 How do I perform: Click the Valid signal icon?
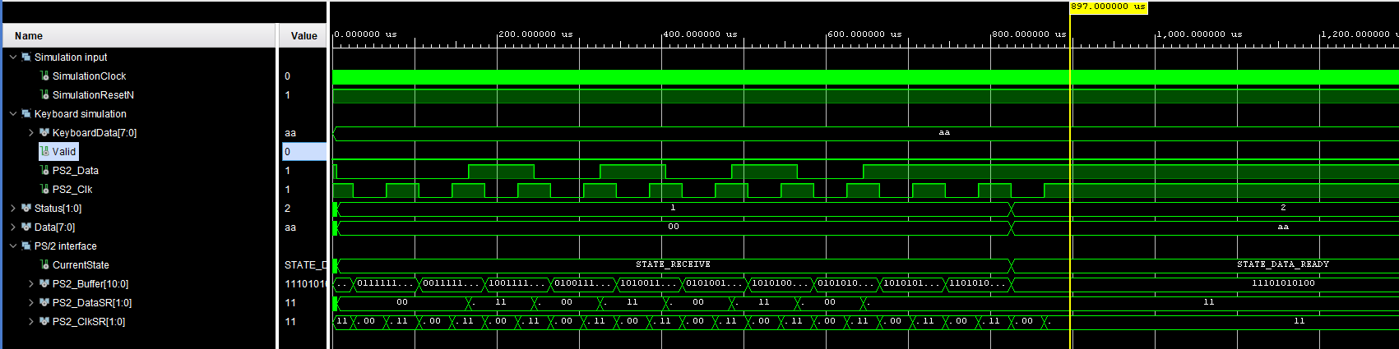pyautogui.click(x=44, y=151)
